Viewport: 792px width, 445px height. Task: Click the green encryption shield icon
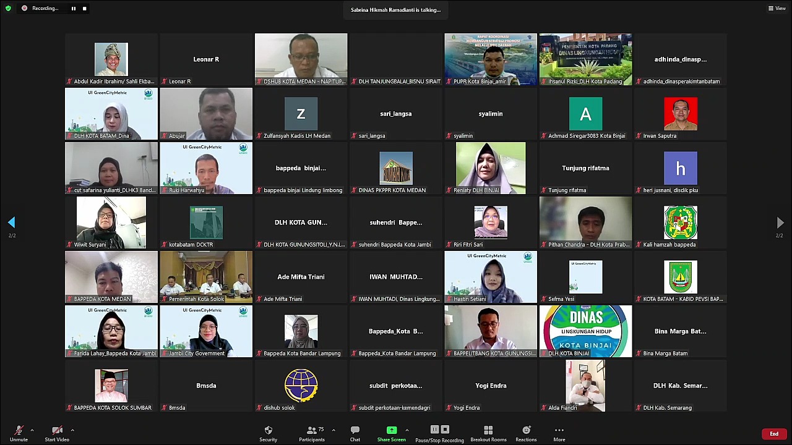8,9
